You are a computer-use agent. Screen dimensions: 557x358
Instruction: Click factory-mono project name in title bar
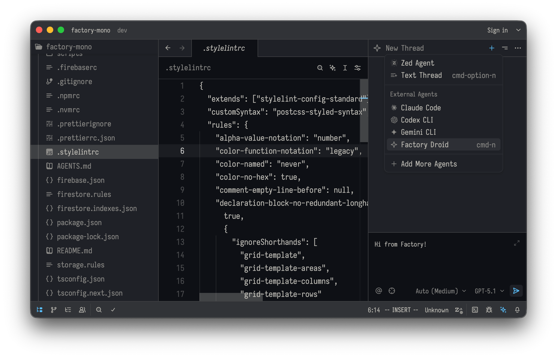point(91,30)
